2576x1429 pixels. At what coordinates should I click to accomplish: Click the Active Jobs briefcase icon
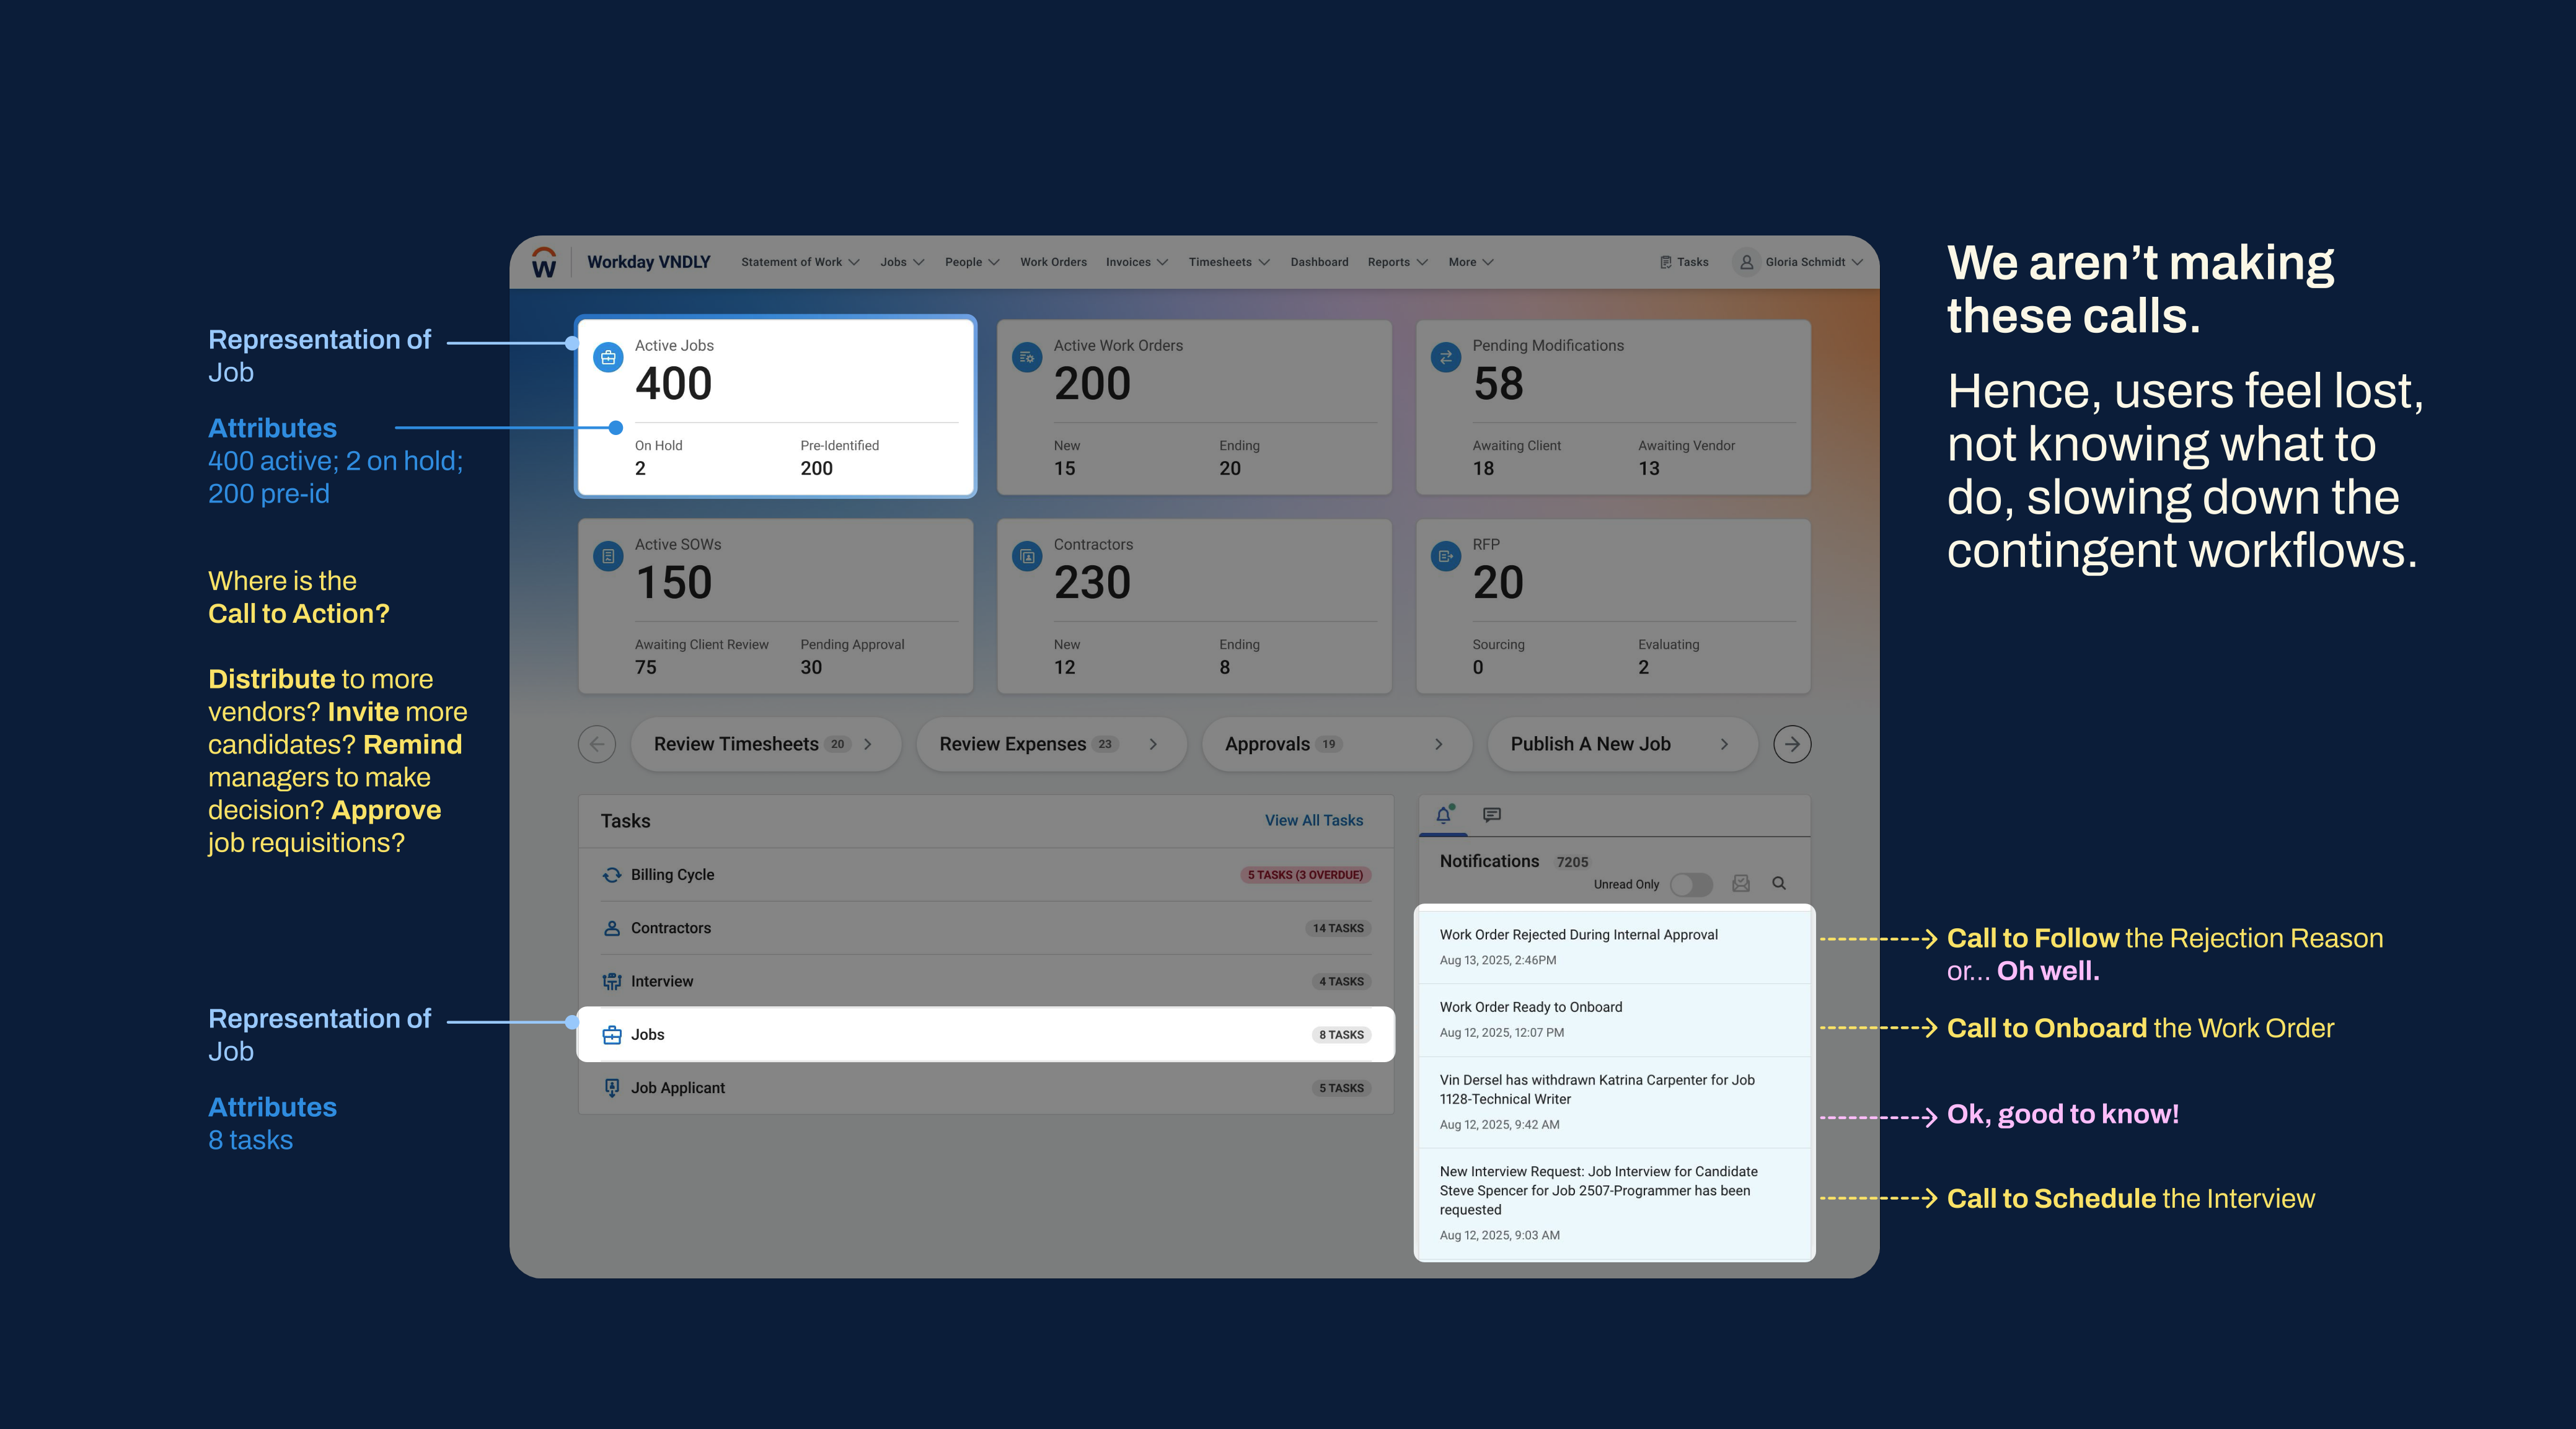click(608, 357)
